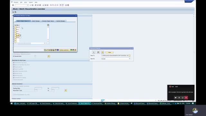Click the table settings icon atop the value list
The width and height of the screenshot is (206, 116).
click(48, 25)
